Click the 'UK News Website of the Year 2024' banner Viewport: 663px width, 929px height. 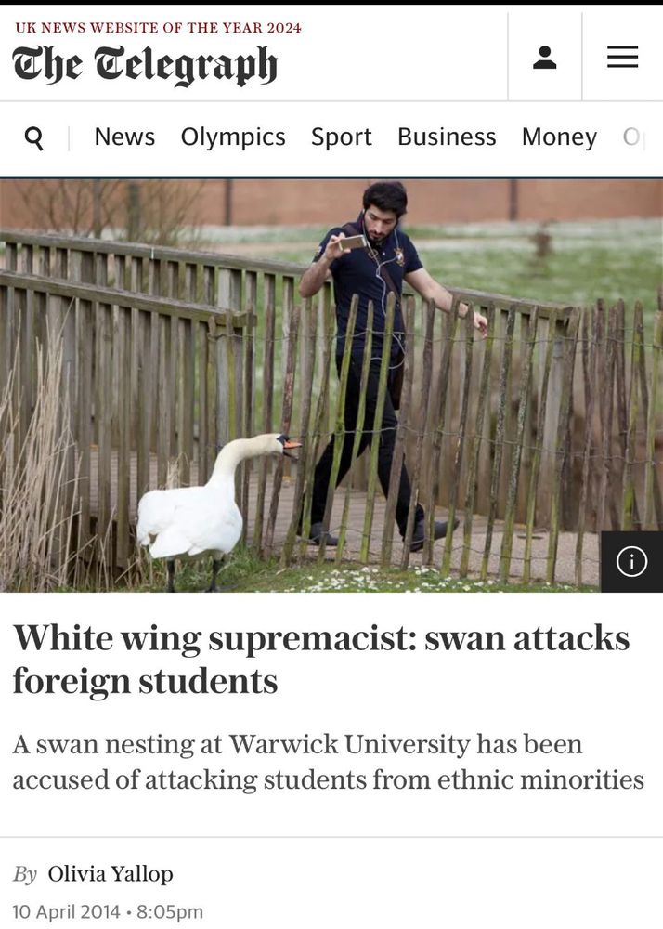[x=158, y=28]
